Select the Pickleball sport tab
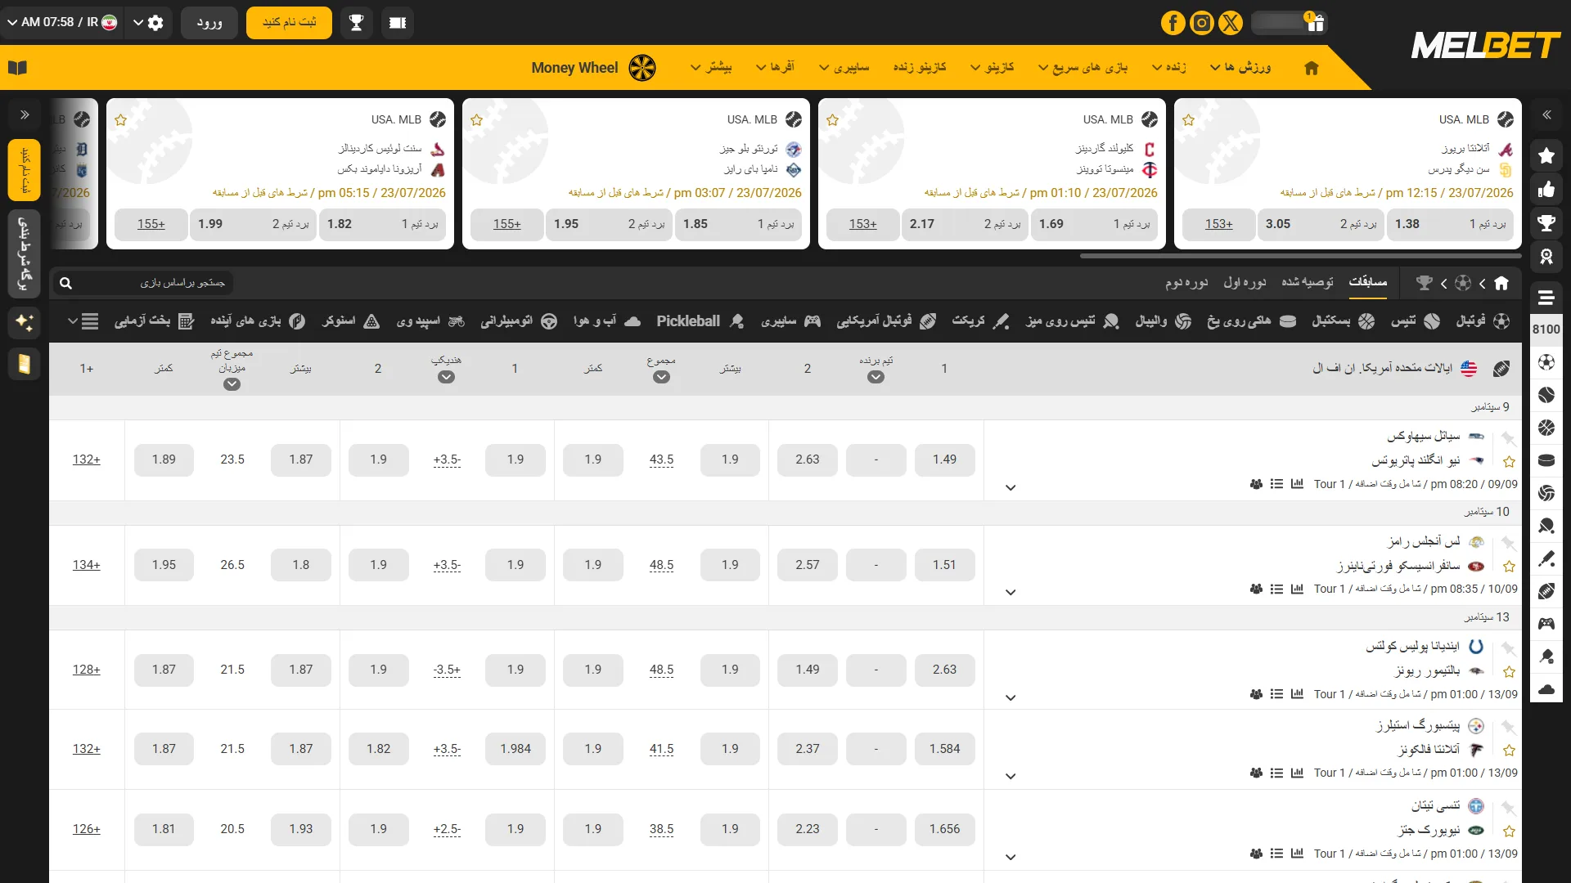Viewport: 1571px width, 883px height. (x=700, y=321)
